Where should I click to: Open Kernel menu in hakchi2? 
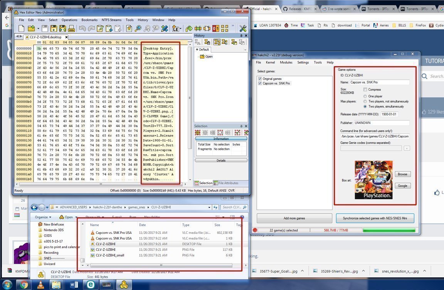270,62
